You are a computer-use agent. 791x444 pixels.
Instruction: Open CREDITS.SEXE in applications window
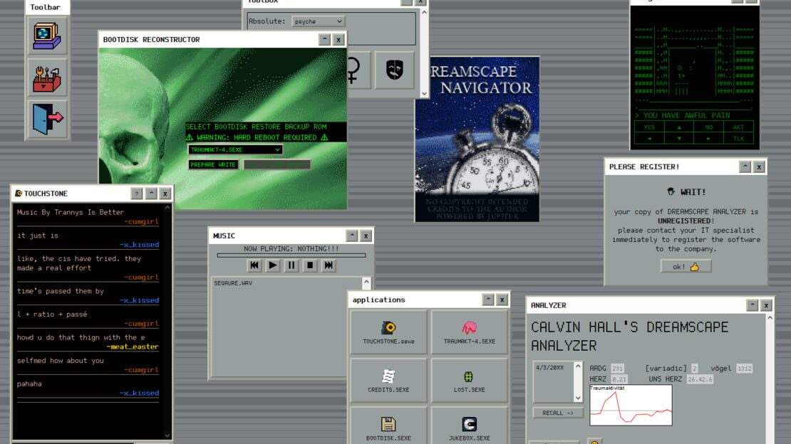pos(388,381)
